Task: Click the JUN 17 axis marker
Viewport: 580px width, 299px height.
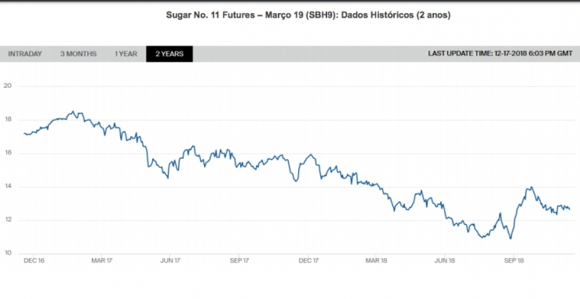Action: 170,260
